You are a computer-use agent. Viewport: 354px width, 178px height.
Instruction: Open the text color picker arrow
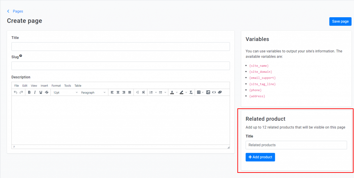point(177,92)
